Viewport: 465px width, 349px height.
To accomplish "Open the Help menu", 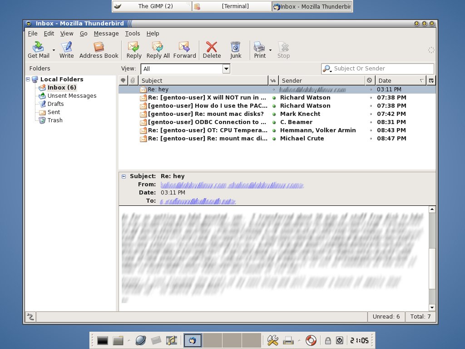I will coord(153,34).
